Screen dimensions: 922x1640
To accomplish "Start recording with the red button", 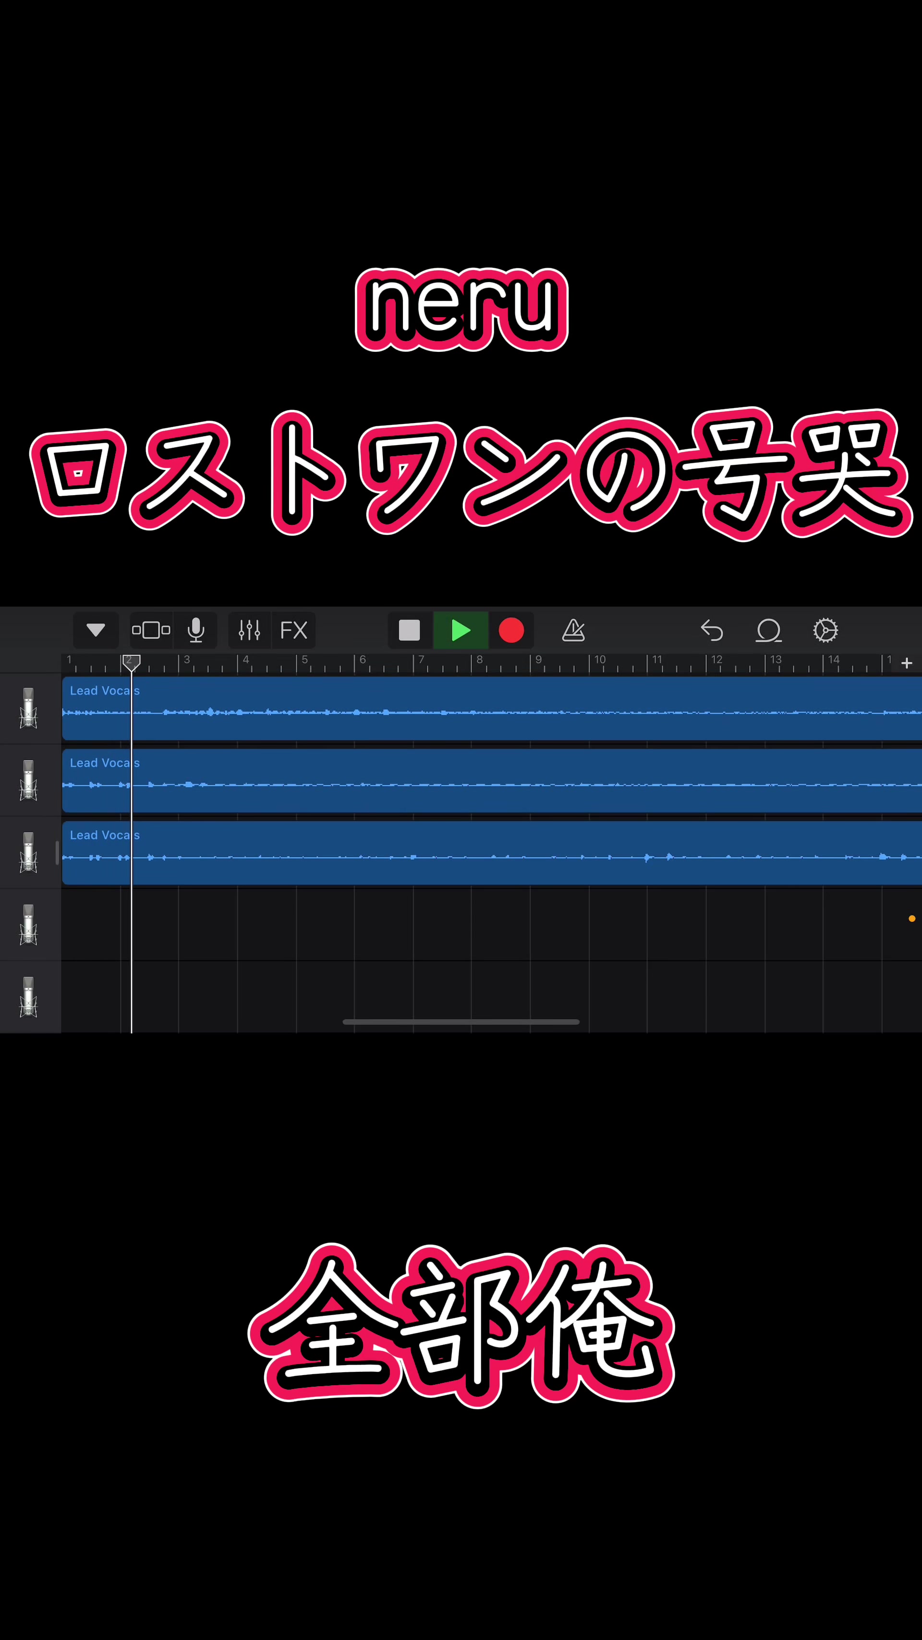I will pos(511,630).
